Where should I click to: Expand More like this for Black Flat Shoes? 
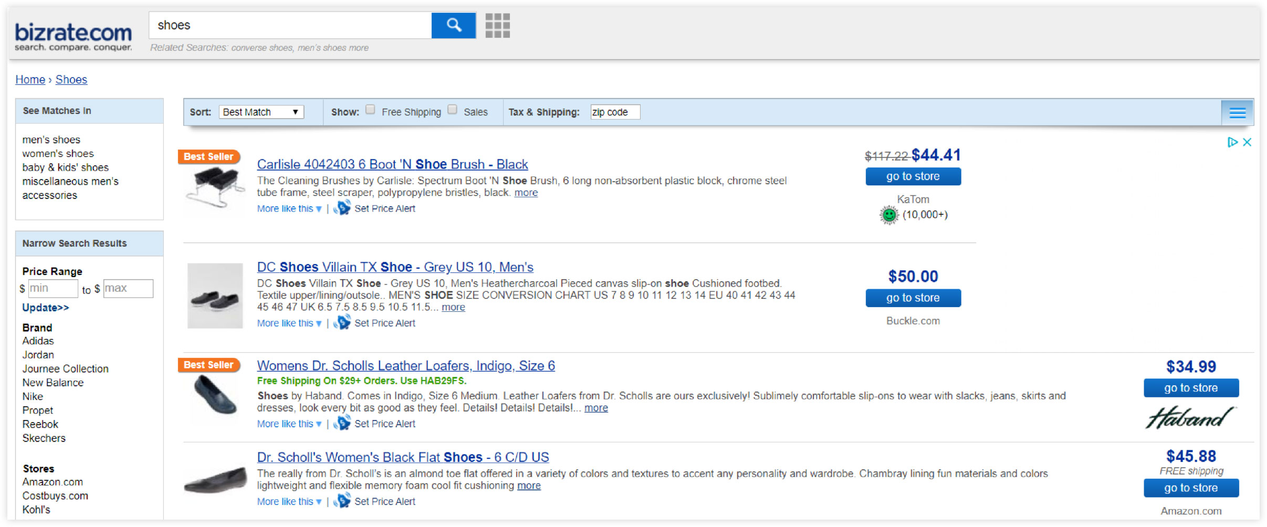coord(289,501)
